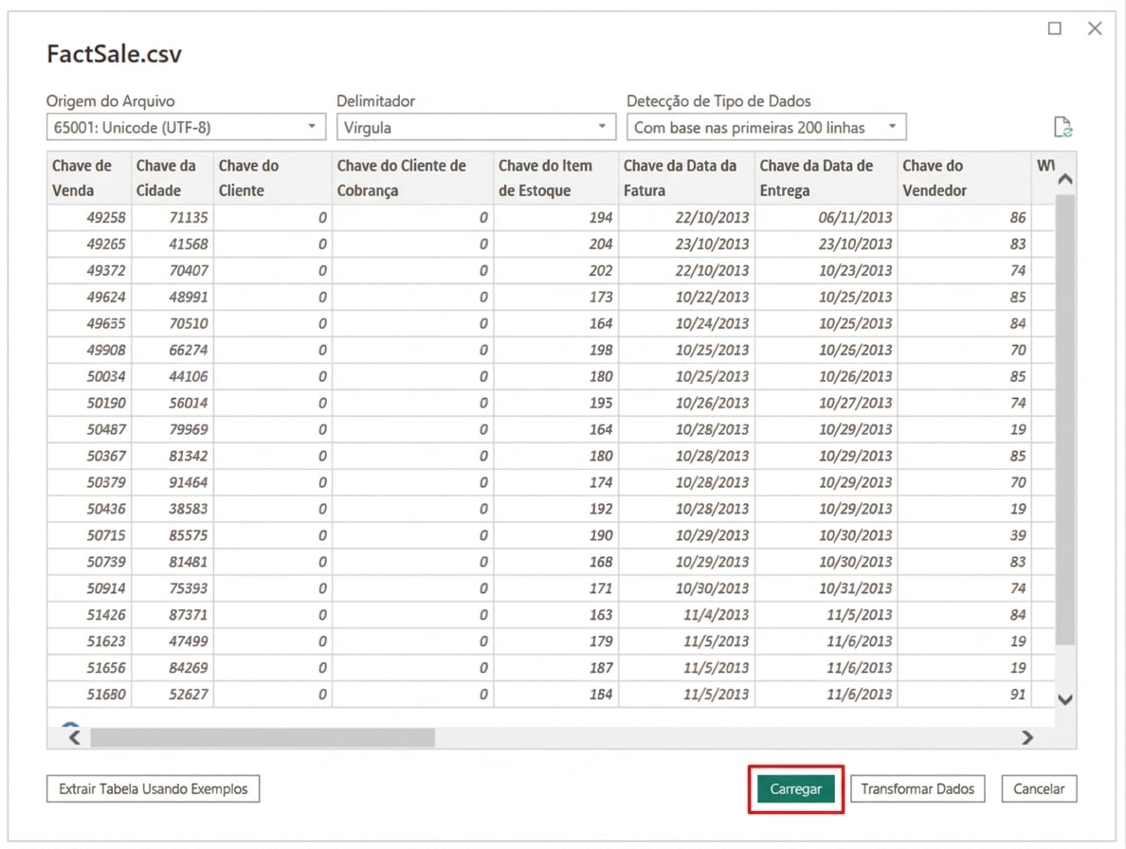The width and height of the screenshot is (1126, 849).
Task: Open the Origem do Arquivo dropdown
Action: [x=186, y=127]
